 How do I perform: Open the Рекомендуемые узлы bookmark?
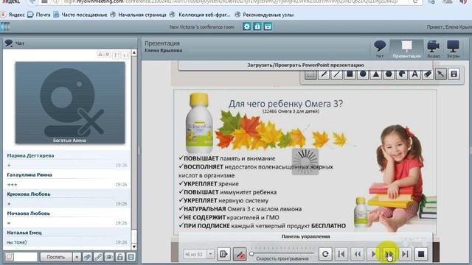pyautogui.click(x=264, y=15)
